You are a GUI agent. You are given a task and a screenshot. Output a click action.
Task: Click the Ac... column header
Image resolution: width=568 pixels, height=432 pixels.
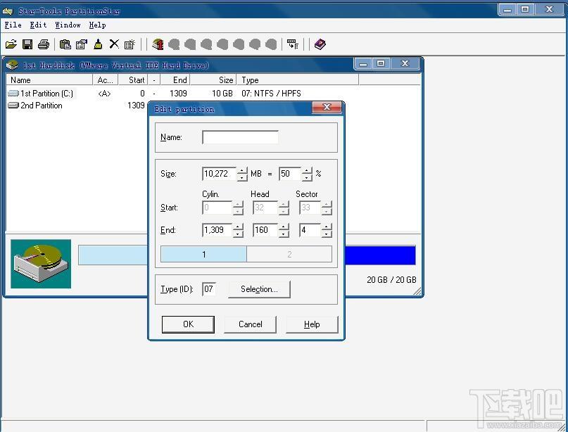[x=106, y=80]
